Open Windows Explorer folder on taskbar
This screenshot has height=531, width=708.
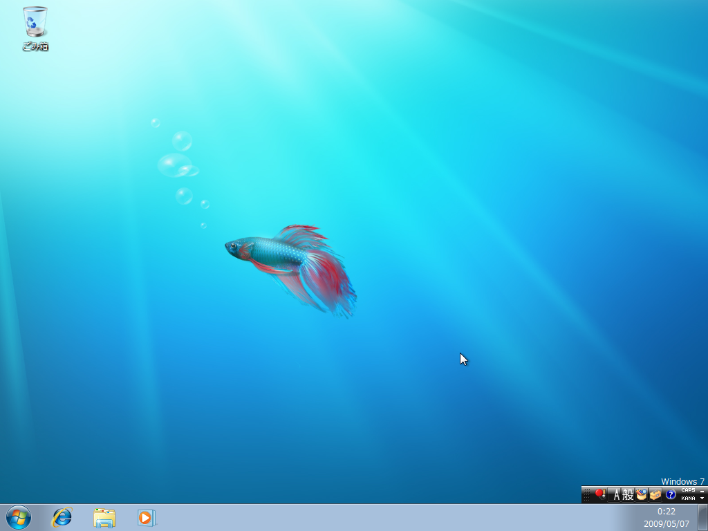[x=104, y=517]
